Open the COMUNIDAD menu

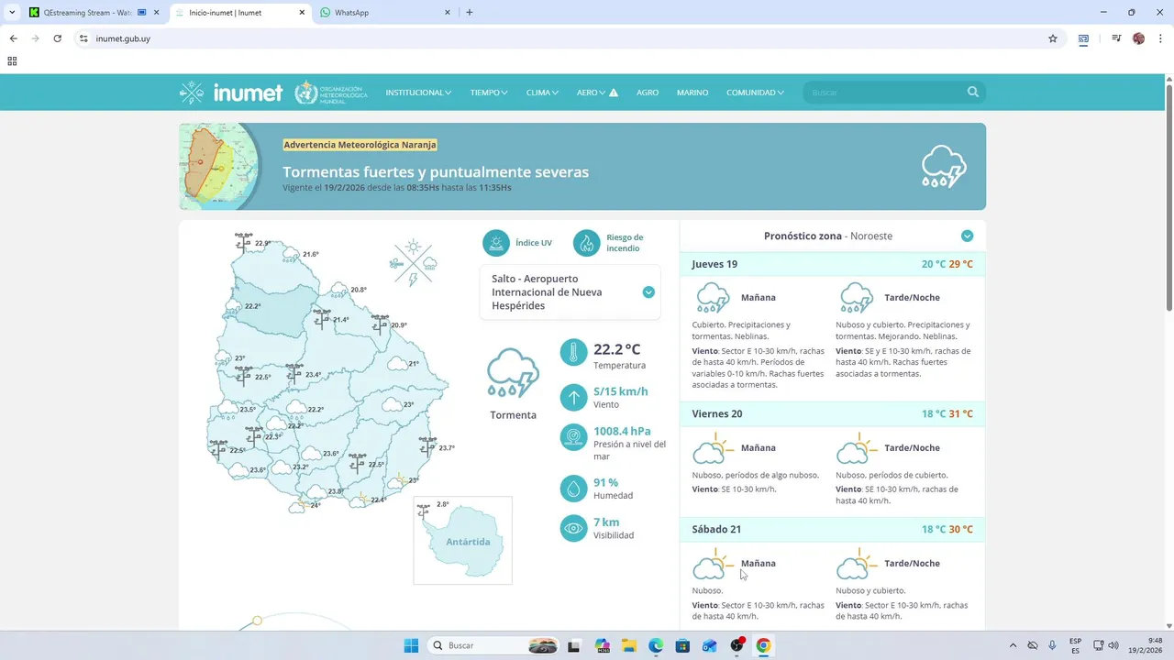tap(755, 93)
